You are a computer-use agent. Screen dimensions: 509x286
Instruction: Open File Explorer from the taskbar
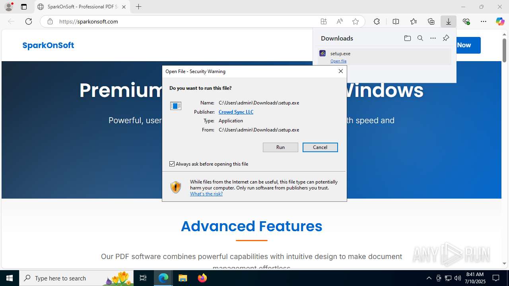point(183,278)
